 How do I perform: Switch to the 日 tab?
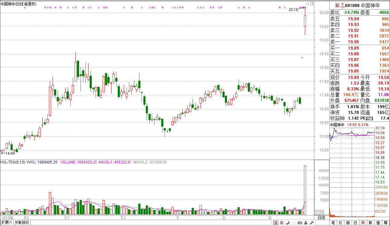tap(356, 223)
